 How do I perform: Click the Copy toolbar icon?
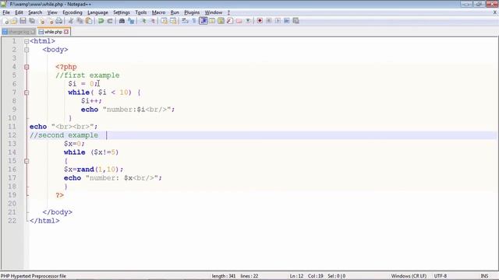coord(80,21)
